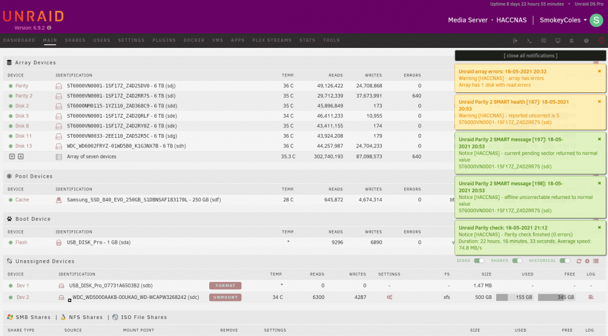Dismiss the array errors notification

(599, 71)
